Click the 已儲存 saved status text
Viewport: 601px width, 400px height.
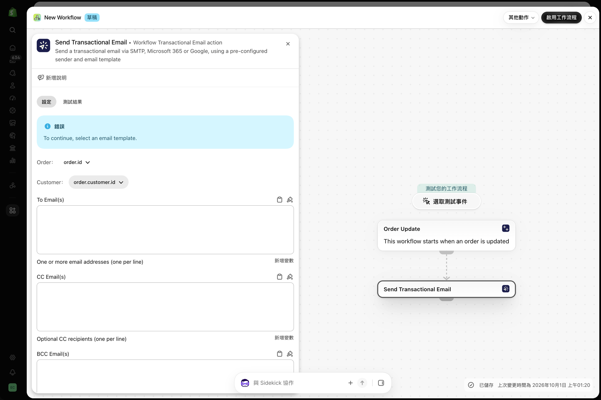[x=486, y=385]
